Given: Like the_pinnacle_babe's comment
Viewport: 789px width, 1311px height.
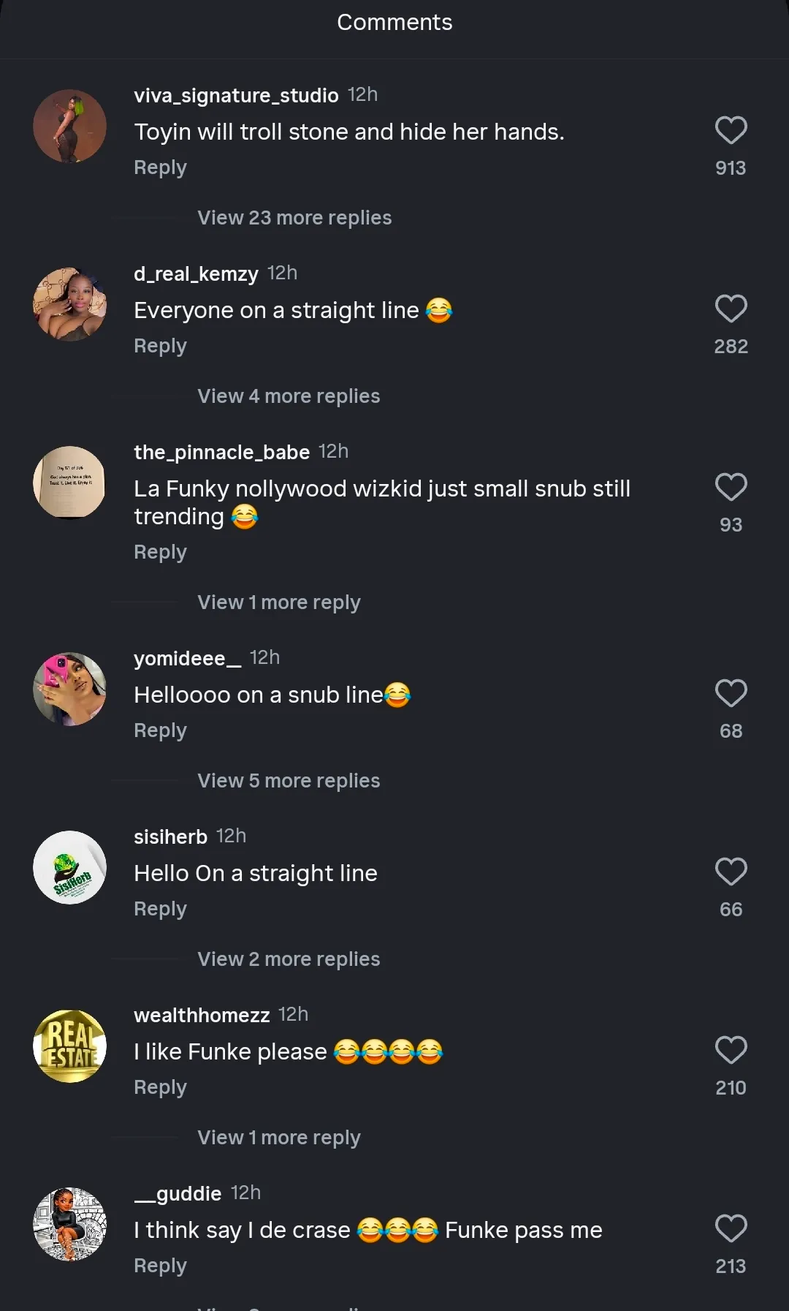Looking at the screenshot, I should [x=731, y=488].
